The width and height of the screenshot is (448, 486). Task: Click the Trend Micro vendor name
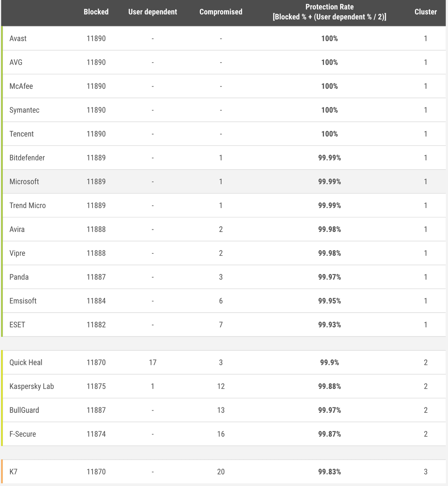point(27,206)
